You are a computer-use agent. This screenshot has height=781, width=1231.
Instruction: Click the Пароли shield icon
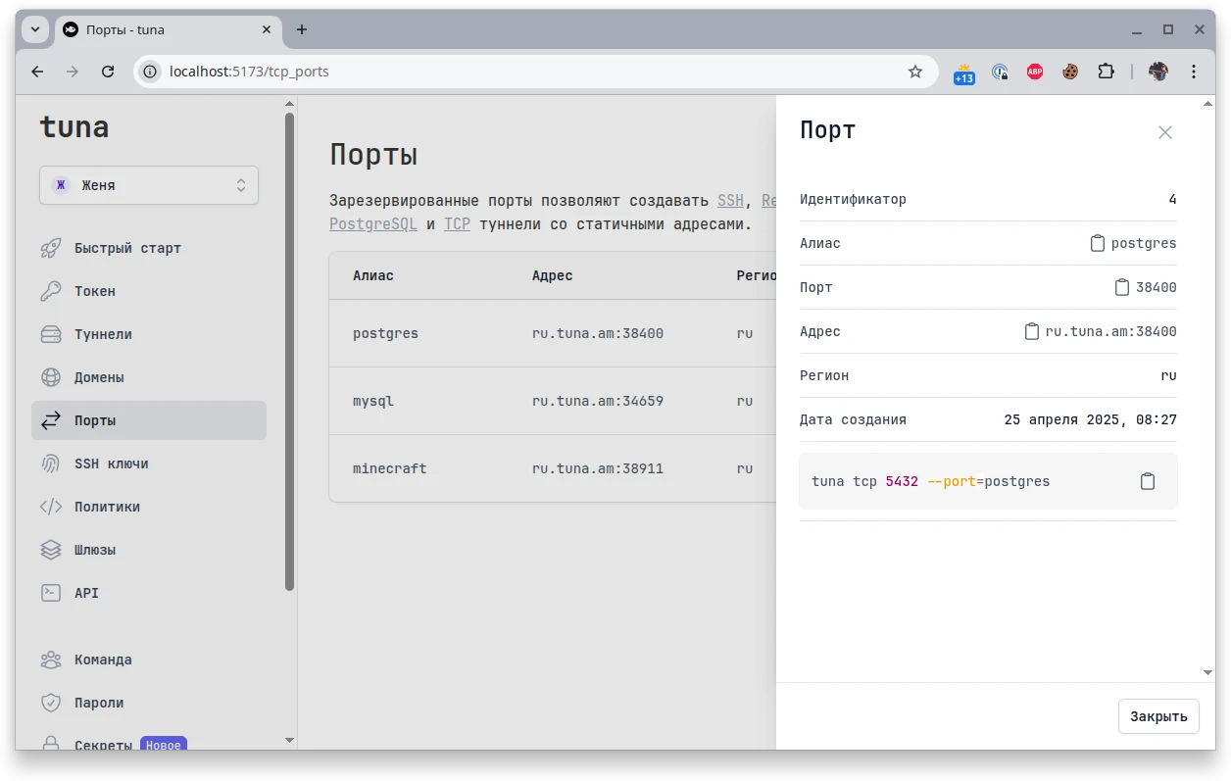51,703
